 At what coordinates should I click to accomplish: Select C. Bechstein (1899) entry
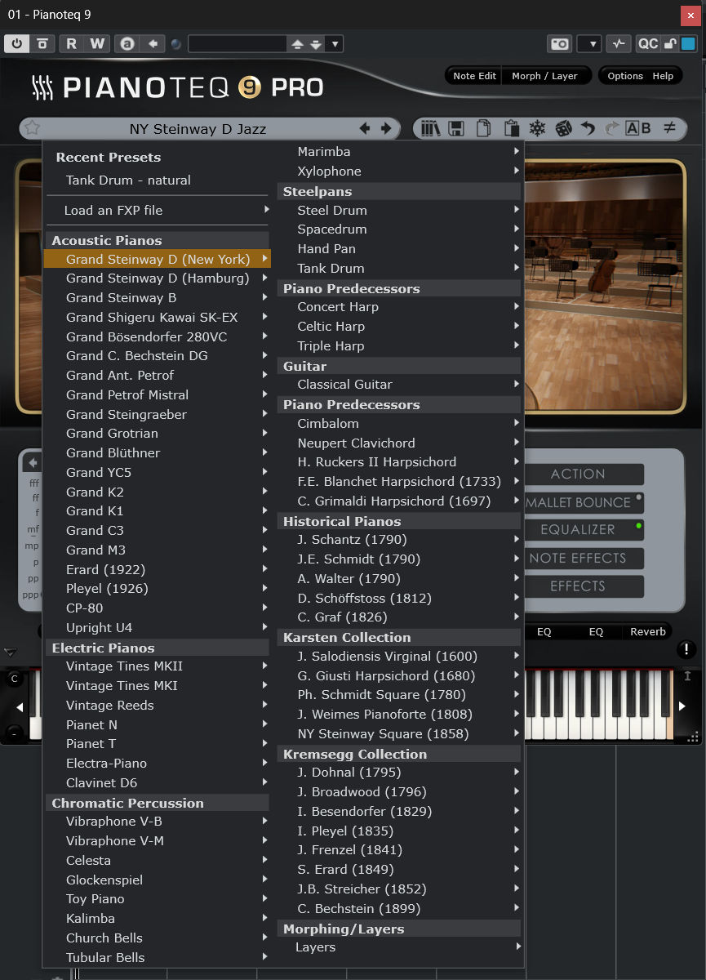[x=399, y=908]
